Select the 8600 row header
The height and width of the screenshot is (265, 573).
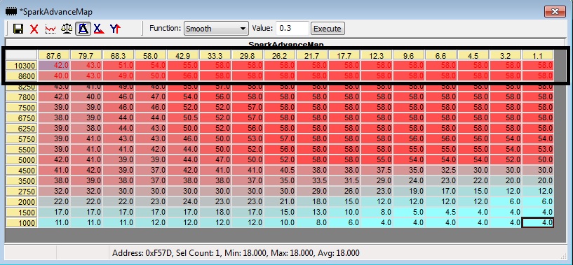22,76
